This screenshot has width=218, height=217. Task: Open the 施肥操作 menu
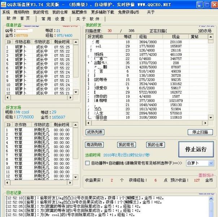tap(79, 12)
